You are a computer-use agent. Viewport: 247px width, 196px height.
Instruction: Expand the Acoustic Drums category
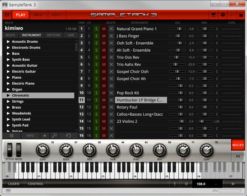8,42
